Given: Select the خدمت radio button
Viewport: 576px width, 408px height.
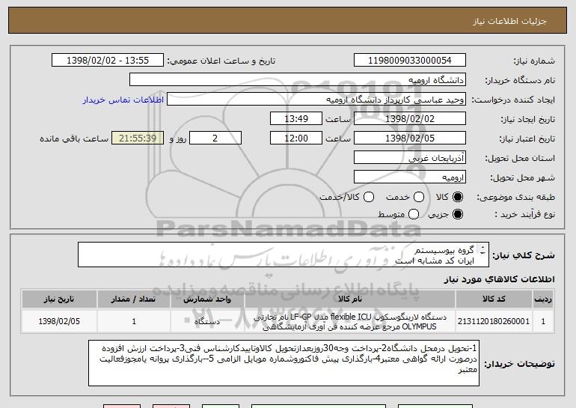Looking at the screenshot, I should click(419, 197).
